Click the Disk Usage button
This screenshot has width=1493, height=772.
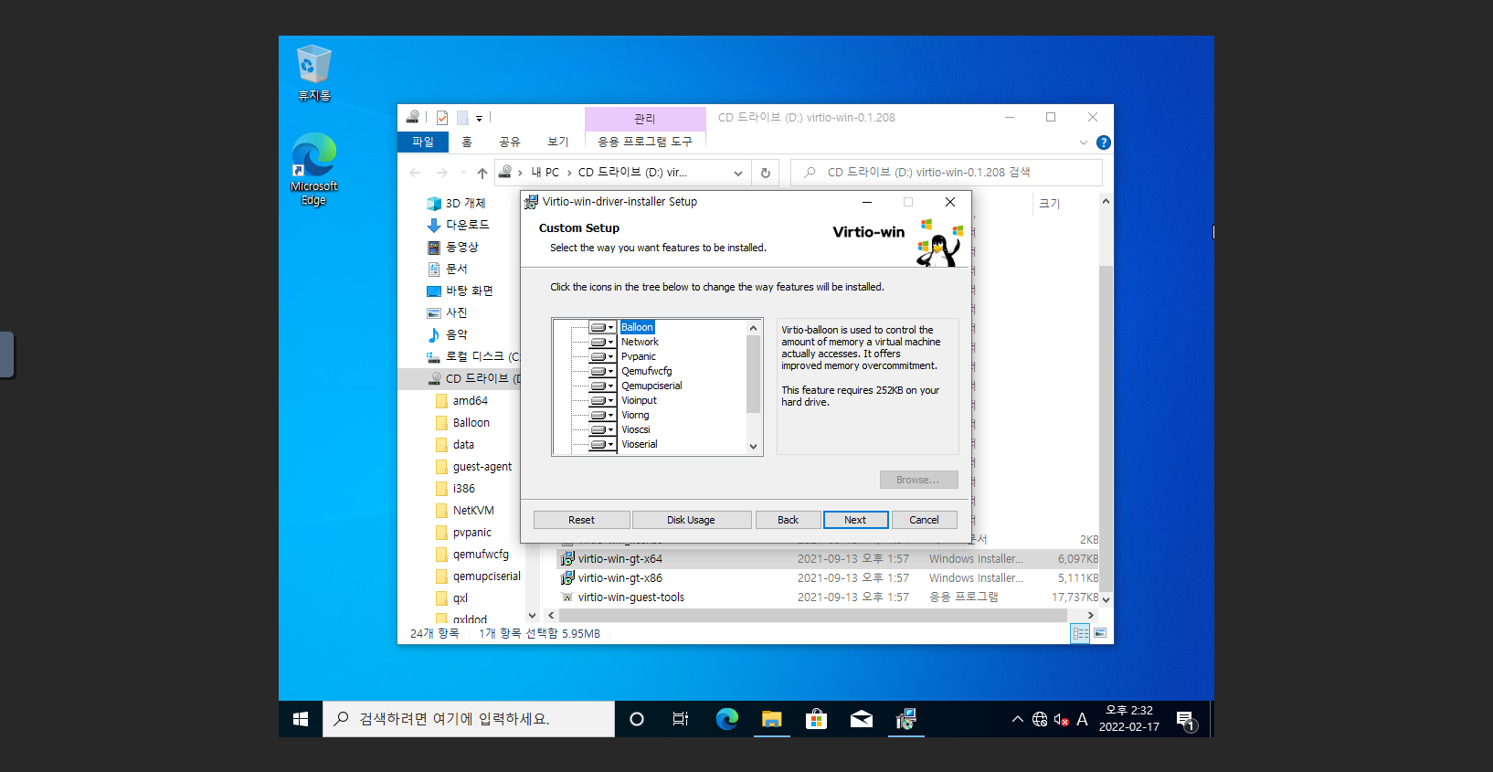click(x=691, y=520)
